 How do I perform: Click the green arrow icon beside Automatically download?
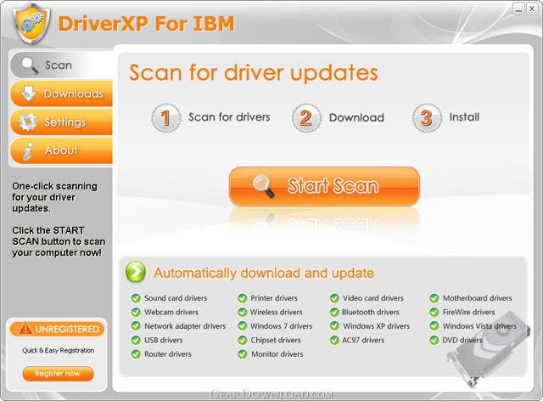(136, 271)
